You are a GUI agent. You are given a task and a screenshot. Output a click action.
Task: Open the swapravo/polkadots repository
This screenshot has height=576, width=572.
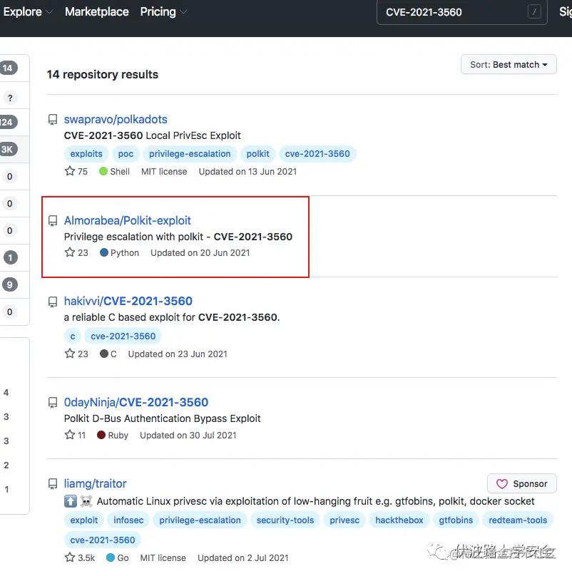(116, 119)
